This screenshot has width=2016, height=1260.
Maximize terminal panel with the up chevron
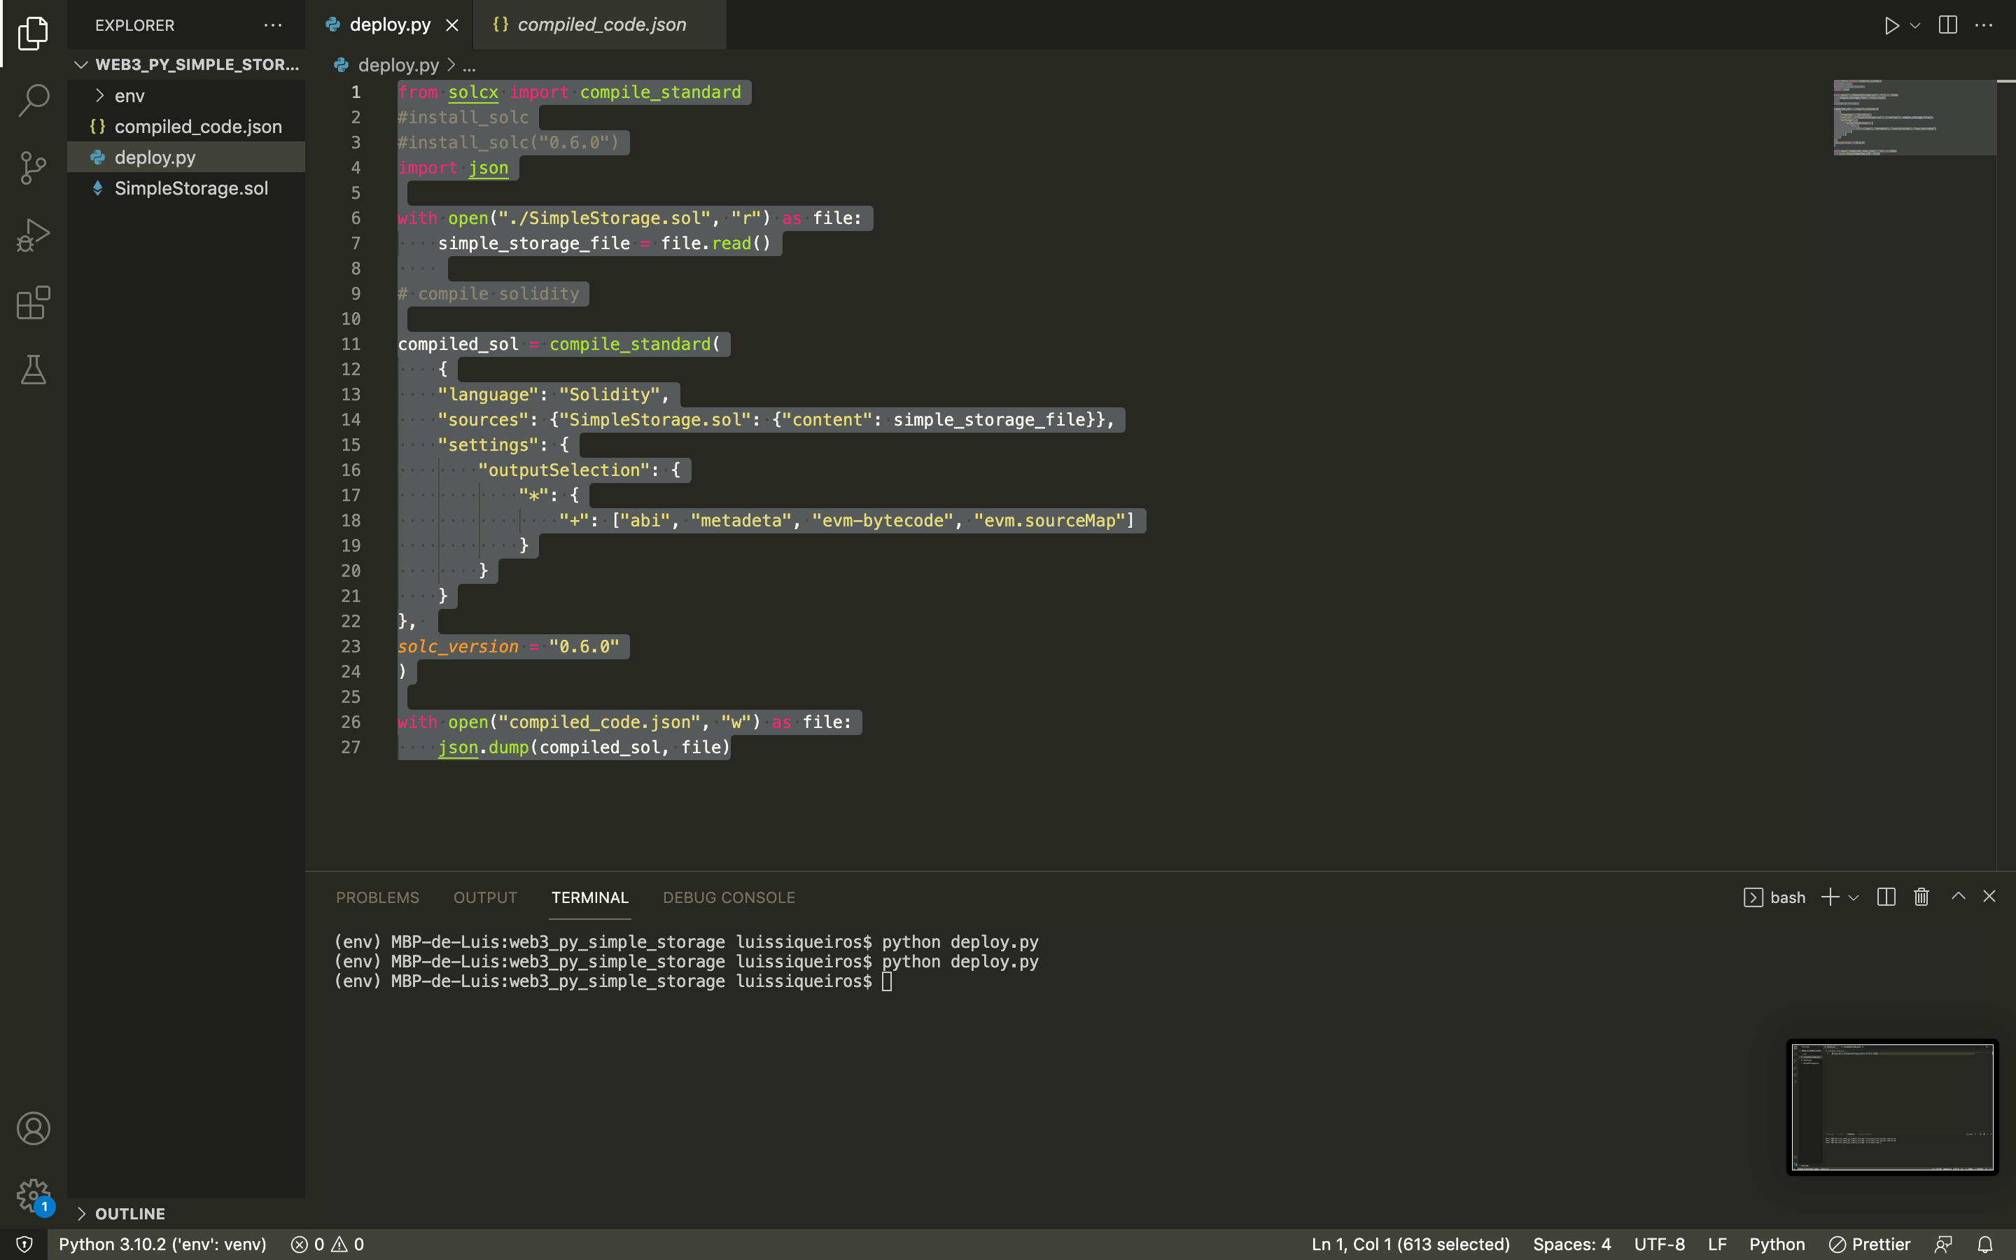(1959, 897)
